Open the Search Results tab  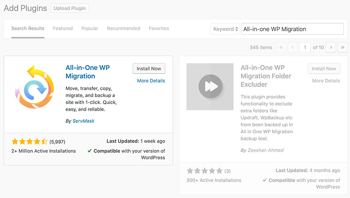click(x=28, y=28)
